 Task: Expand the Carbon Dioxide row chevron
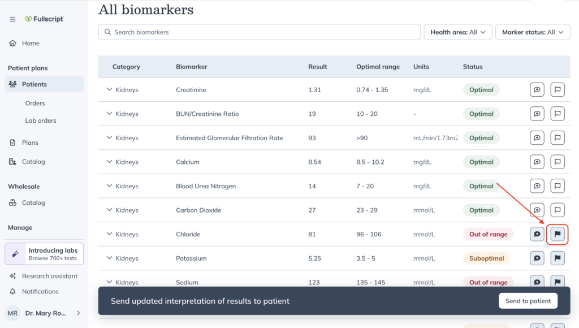click(x=109, y=210)
